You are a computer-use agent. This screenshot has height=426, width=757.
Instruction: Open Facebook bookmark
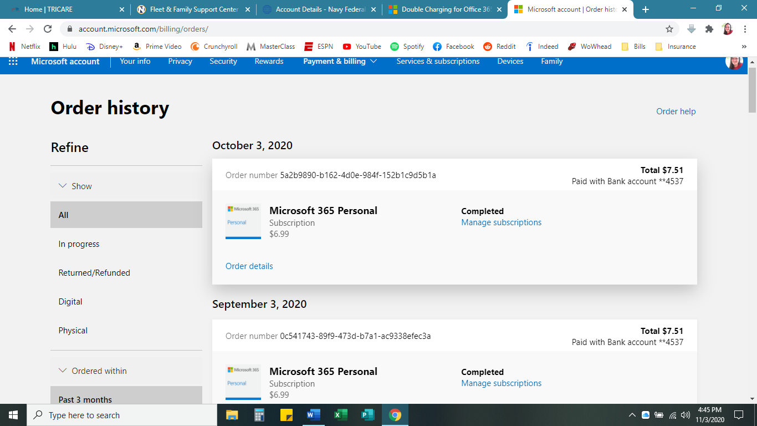coord(454,47)
